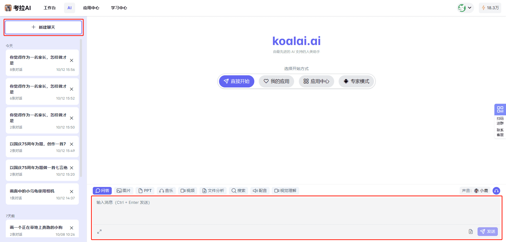Open the 声音 小鹿 voice selector
Viewport: 506px width, 242px height.
point(475,191)
